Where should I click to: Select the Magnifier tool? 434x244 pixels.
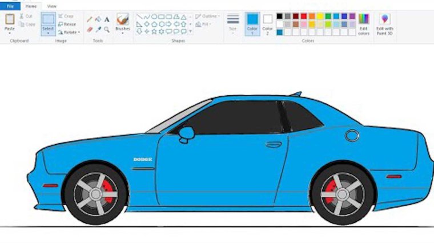[x=107, y=29]
